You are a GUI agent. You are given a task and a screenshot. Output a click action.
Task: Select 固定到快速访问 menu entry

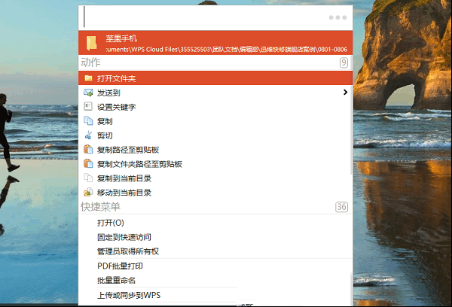click(125, 237)
